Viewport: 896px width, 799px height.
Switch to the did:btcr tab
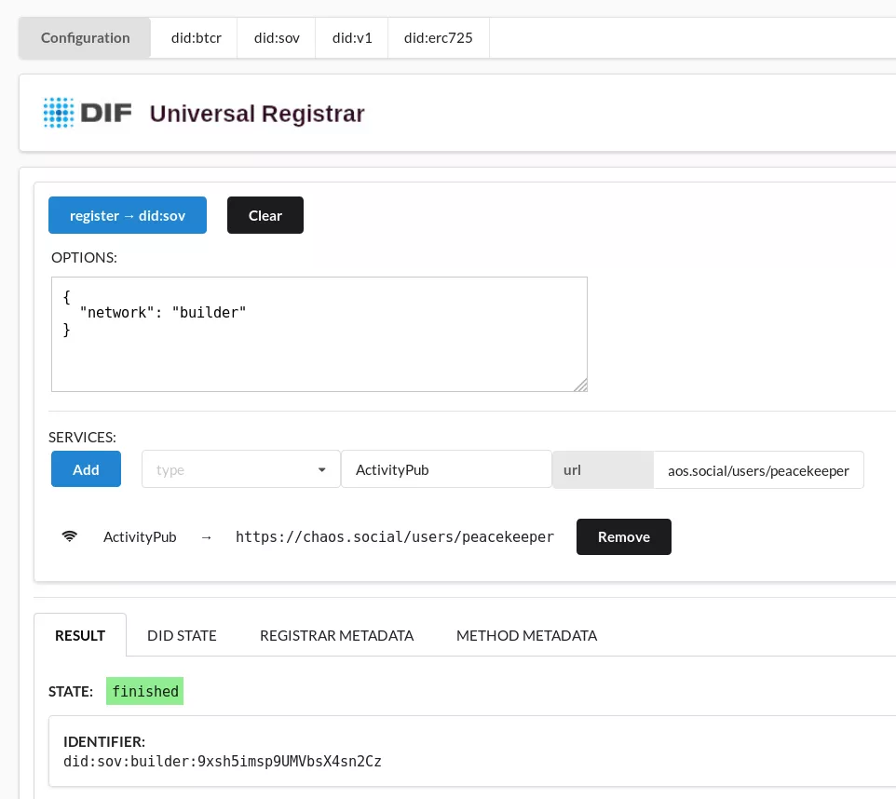(194, 37)
